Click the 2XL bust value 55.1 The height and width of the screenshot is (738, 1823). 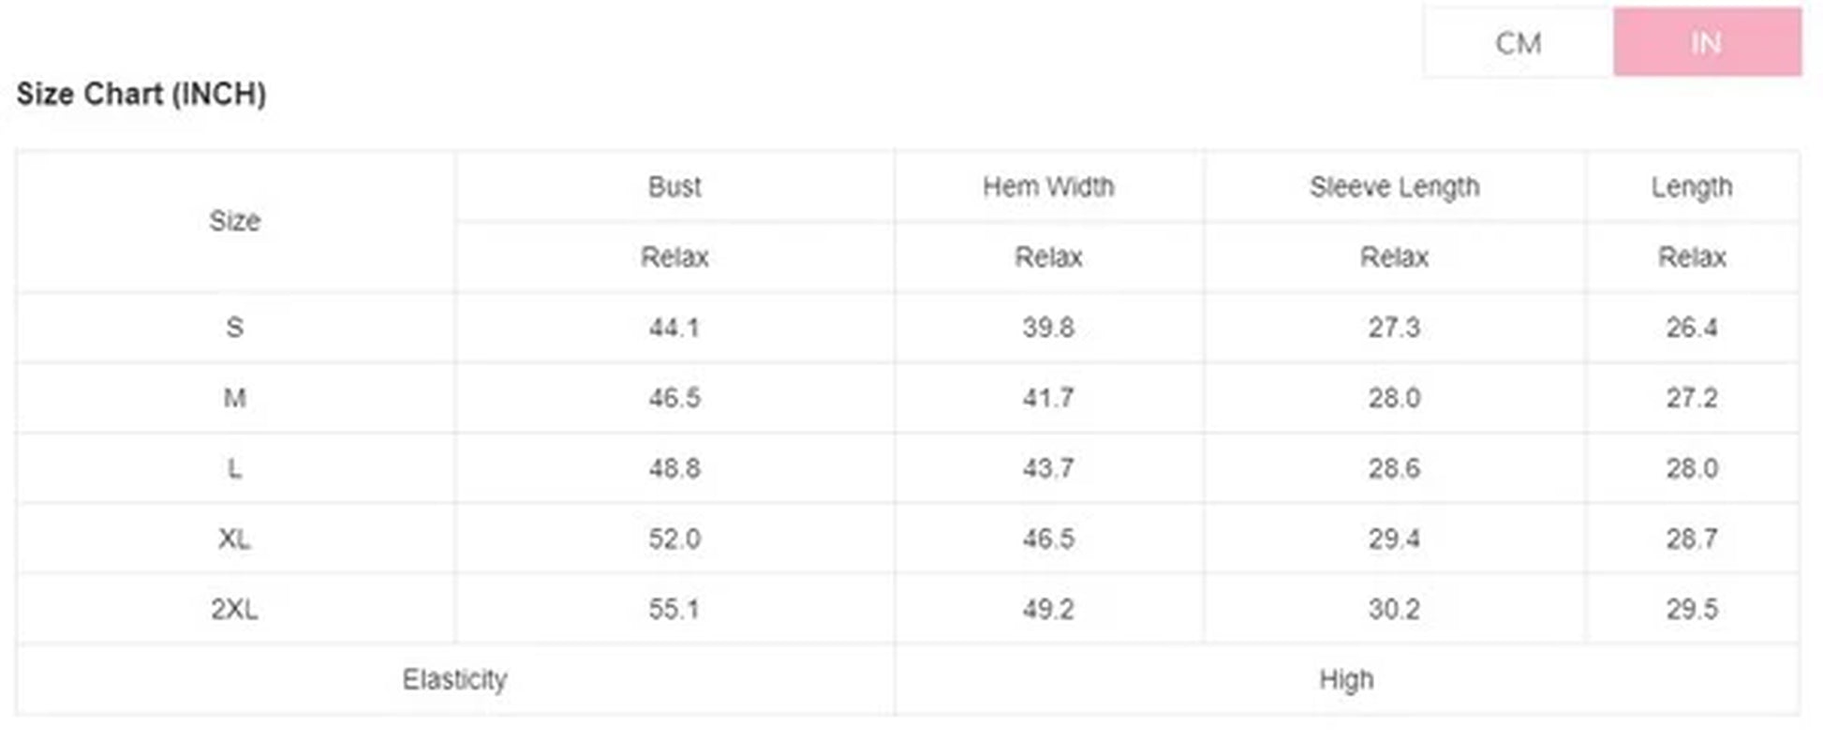click(x=674, y=609)
